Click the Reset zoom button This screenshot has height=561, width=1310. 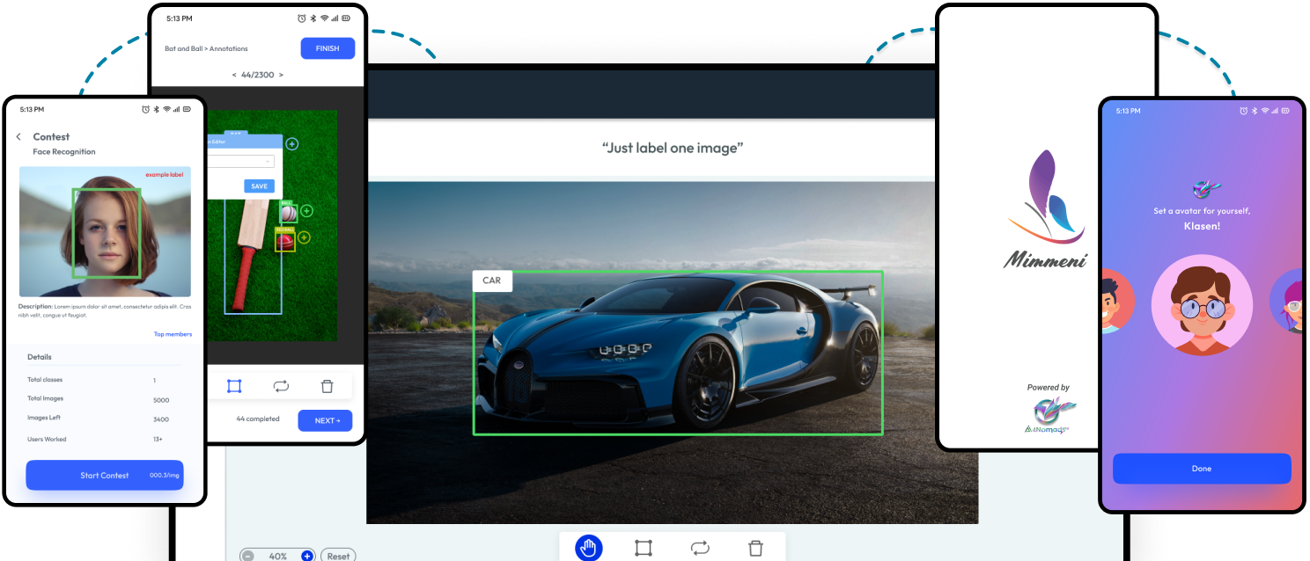pos(338,556)
